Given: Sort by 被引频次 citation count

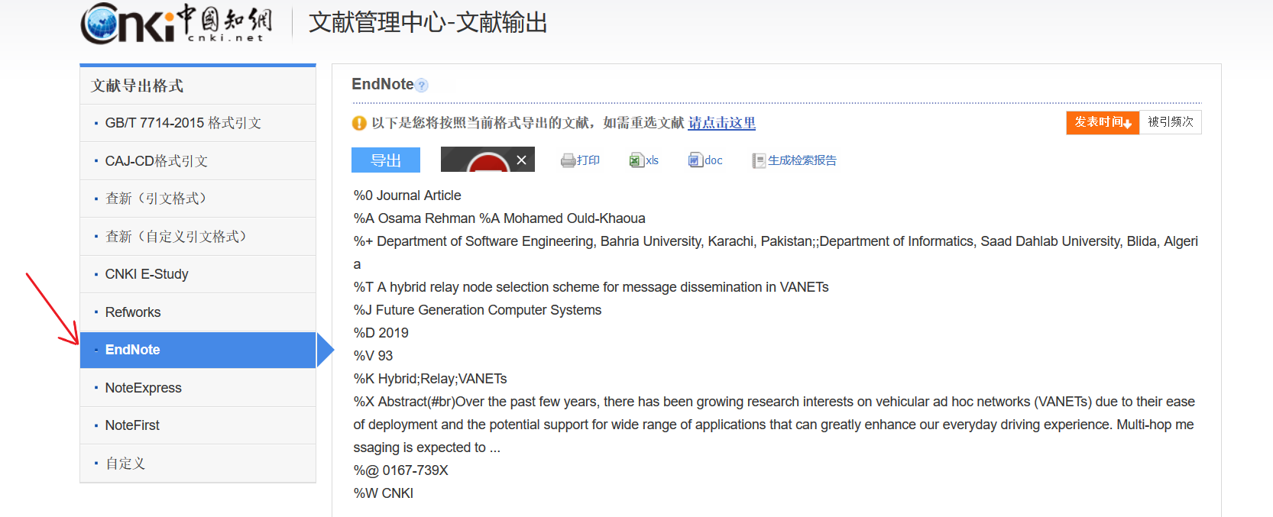Looking at the screenshot, I should 1171,122.
